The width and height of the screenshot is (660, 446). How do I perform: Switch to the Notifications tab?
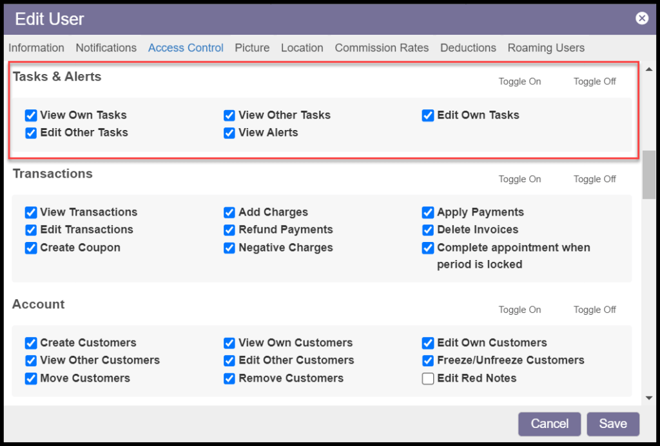tap(106, 48)
